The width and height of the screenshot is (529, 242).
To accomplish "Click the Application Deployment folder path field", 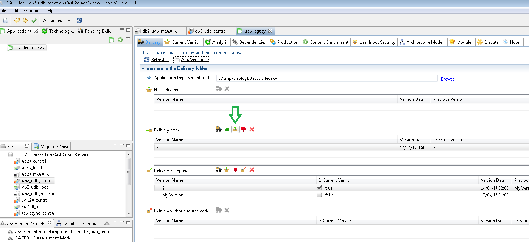I will pos(327,78).
